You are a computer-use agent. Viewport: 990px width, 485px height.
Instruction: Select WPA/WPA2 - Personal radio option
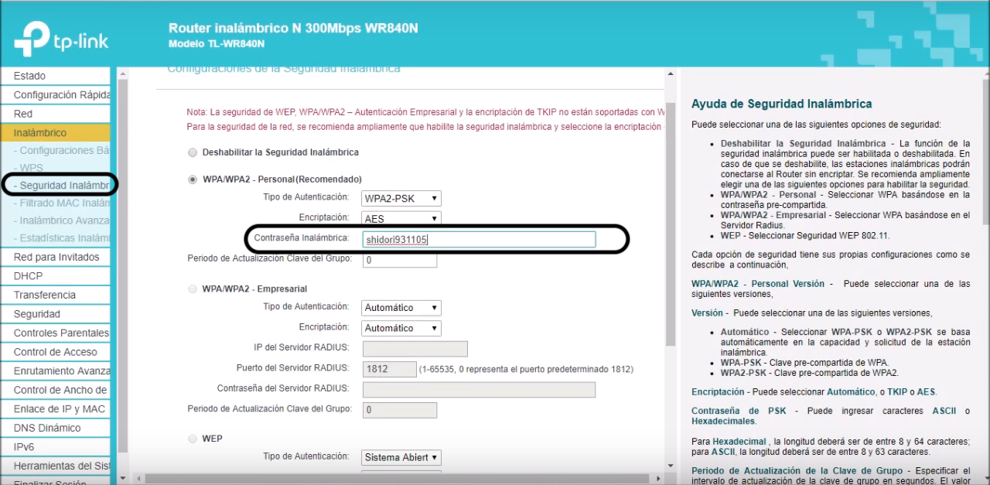[x=193, y=179]
